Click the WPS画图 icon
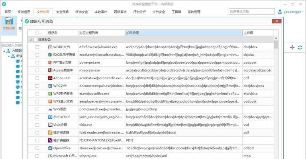The width and height of the screenshot is (306, 159). [50, 109]
